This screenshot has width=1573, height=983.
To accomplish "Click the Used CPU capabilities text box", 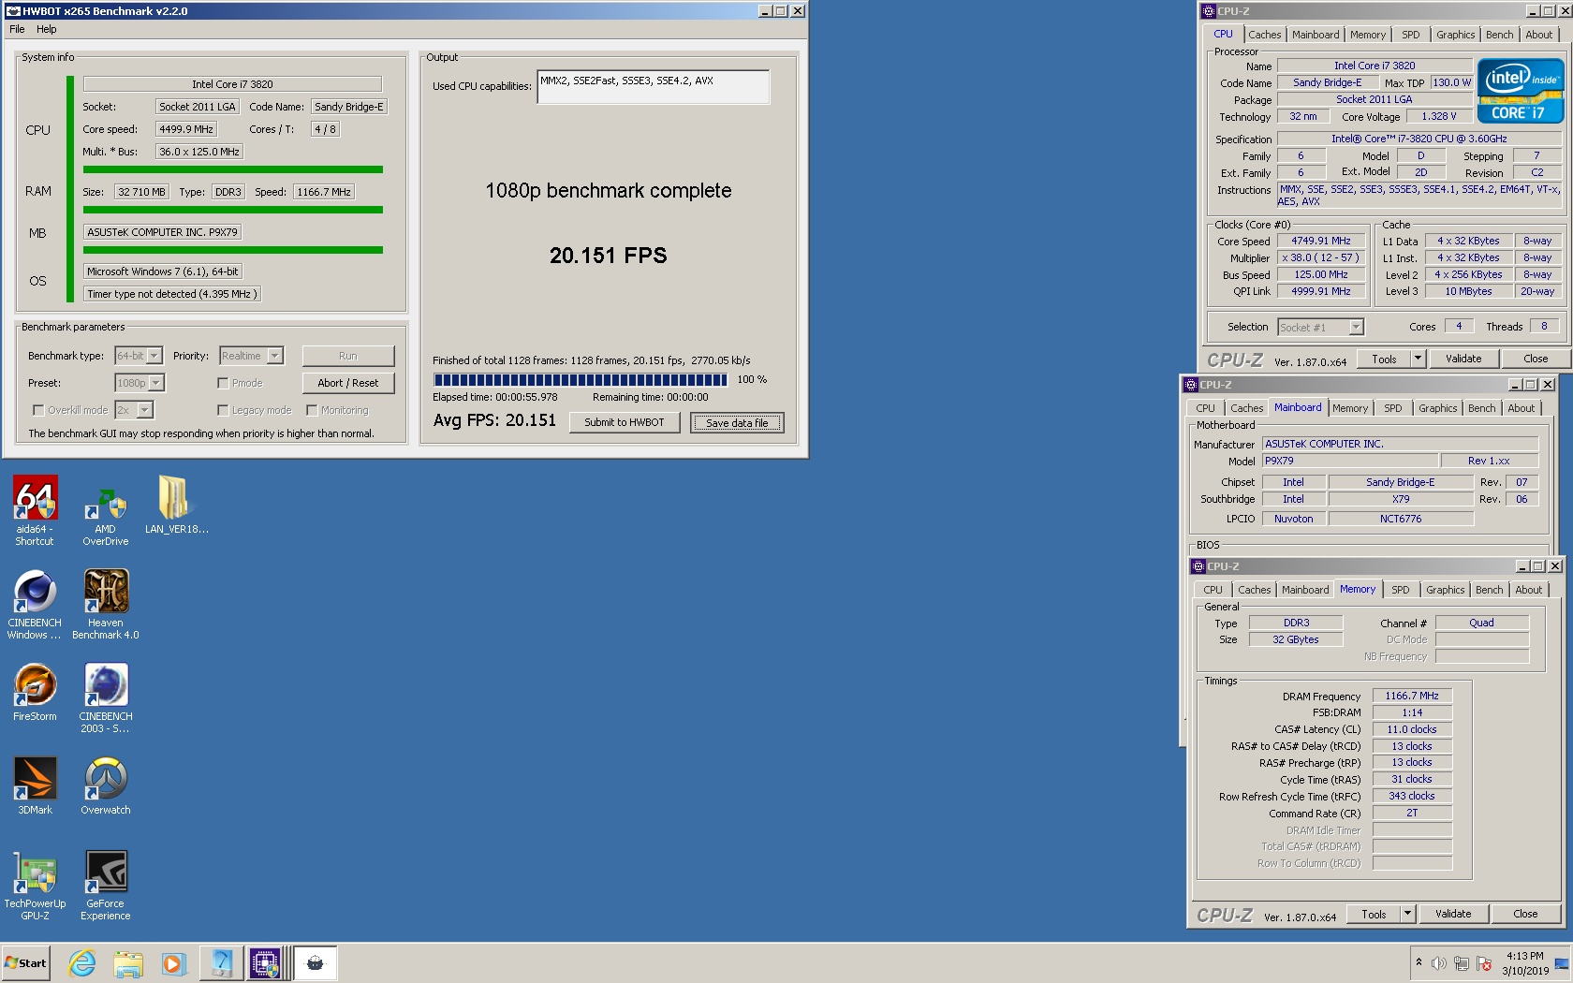I will click(x=654, y=86).
